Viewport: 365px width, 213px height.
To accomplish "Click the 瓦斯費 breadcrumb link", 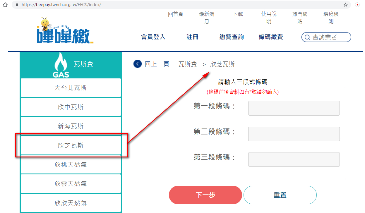I will coord(188,64).
